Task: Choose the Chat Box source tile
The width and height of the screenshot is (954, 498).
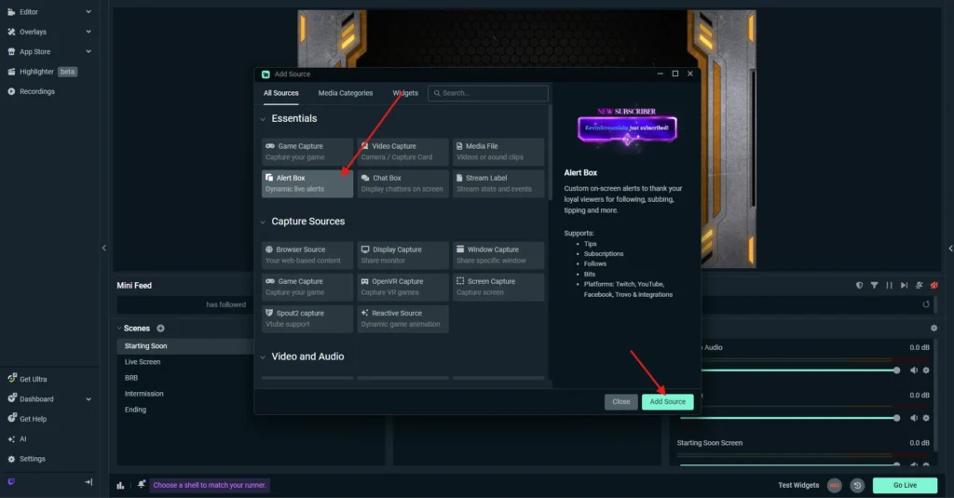Action: tap(402, 183)
